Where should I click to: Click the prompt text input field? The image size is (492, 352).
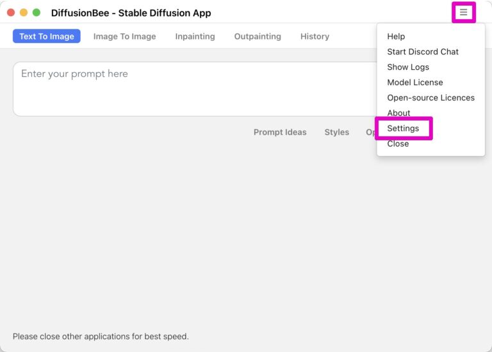point(192,88)
